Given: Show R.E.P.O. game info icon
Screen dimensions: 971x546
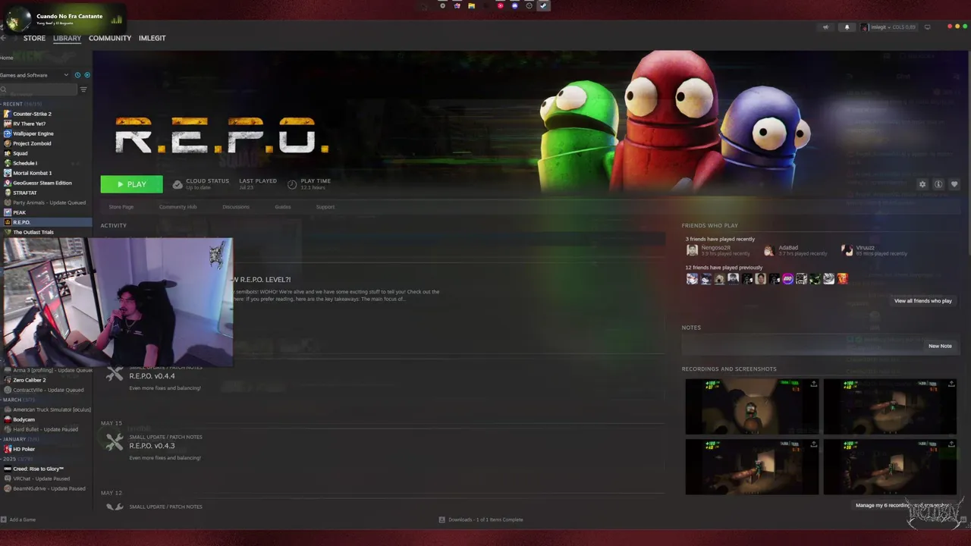Looking at the screenshot, I should tap(938, 184).
